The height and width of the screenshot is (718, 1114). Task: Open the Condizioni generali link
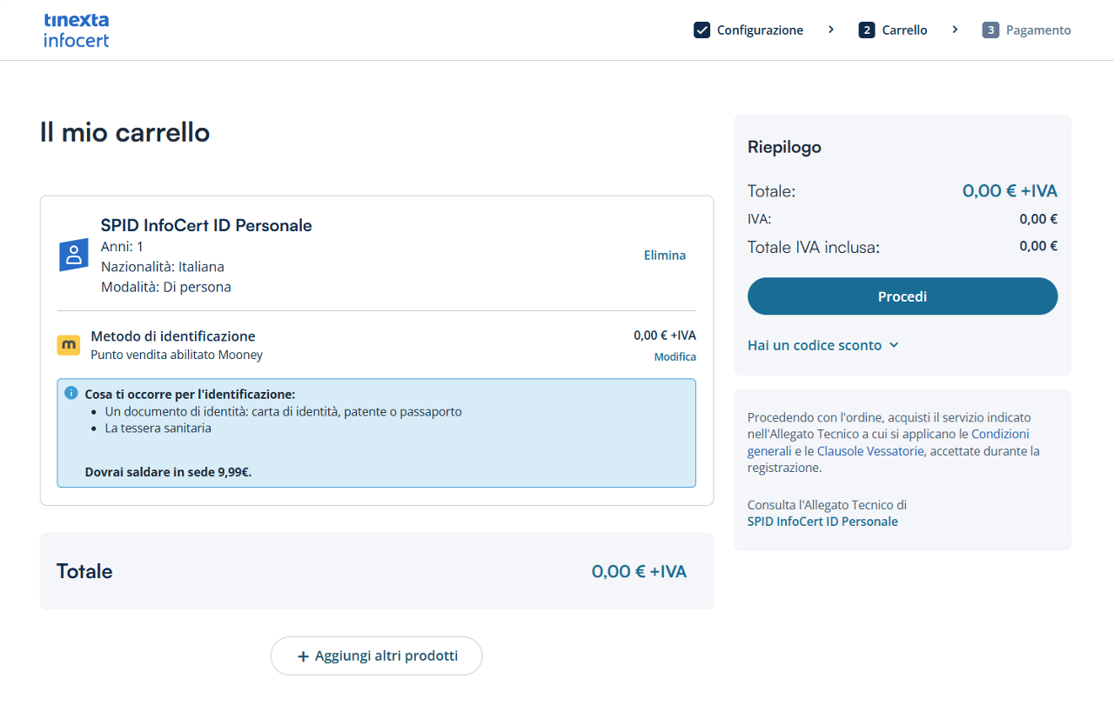pyautogui.click(x=1000, y=434)
